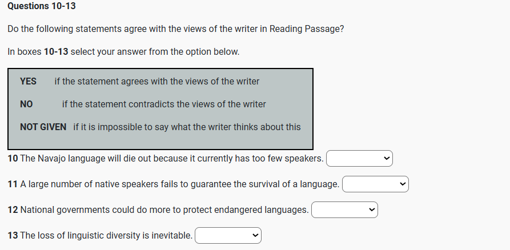The height and width of the screenshot is (250, 510).
Task: Click the bold NO label in the key
Action: (x=26, y=104)
